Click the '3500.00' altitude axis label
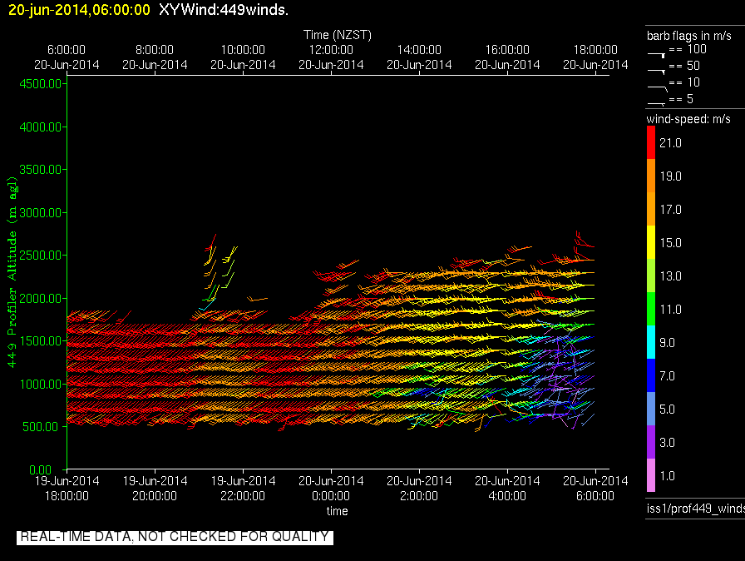745x561 pixels. coord(41,170)
